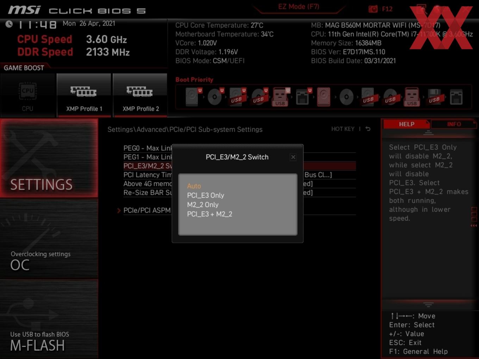Switch to the INFO tab
479x359 pixels.
[x=454, y=124]
